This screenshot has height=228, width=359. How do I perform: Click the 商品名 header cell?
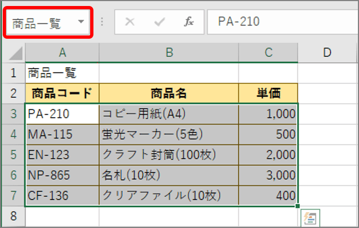[x=169, y=93]
